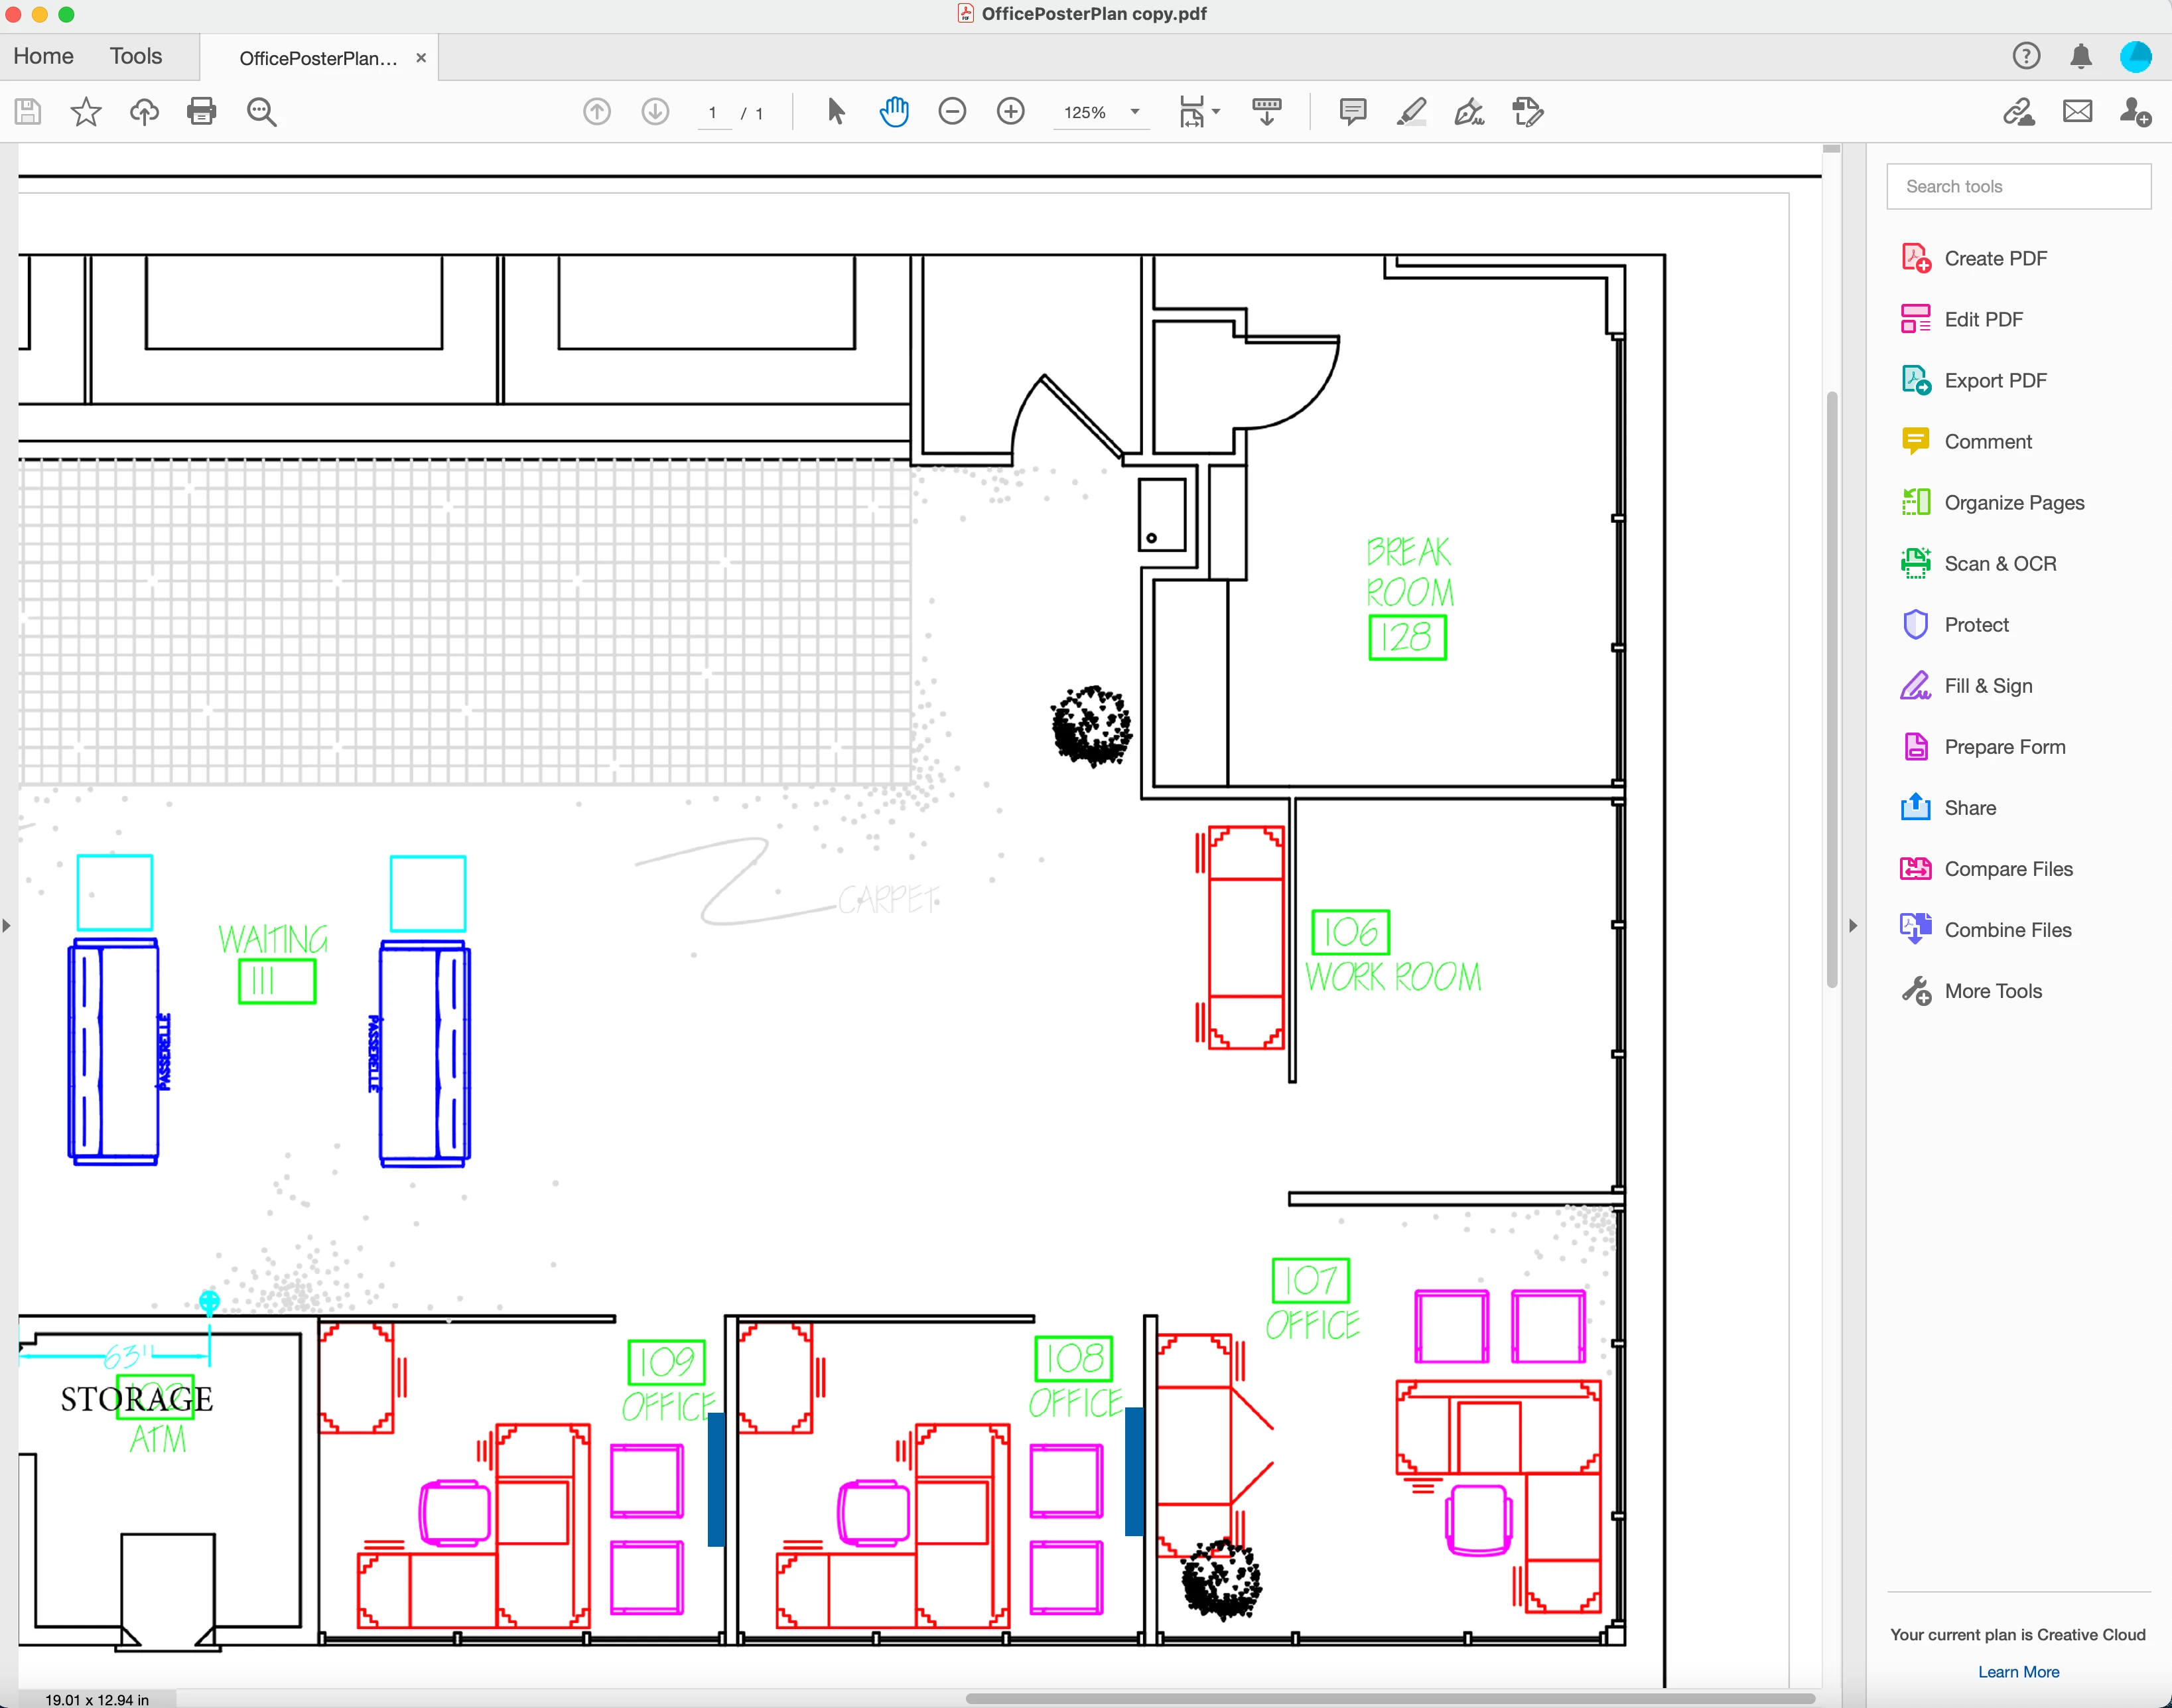Add a sticky note comment
Image resolution: width=2172 pixels, height=1708 pixels.
pyautogui.click(x=1353, y=112)
